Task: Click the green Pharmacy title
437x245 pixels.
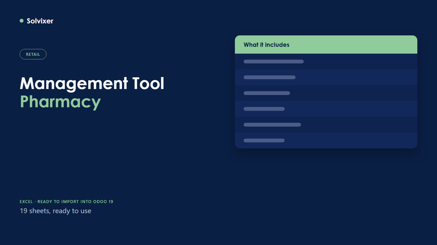Action: click(x=60, y=102)
